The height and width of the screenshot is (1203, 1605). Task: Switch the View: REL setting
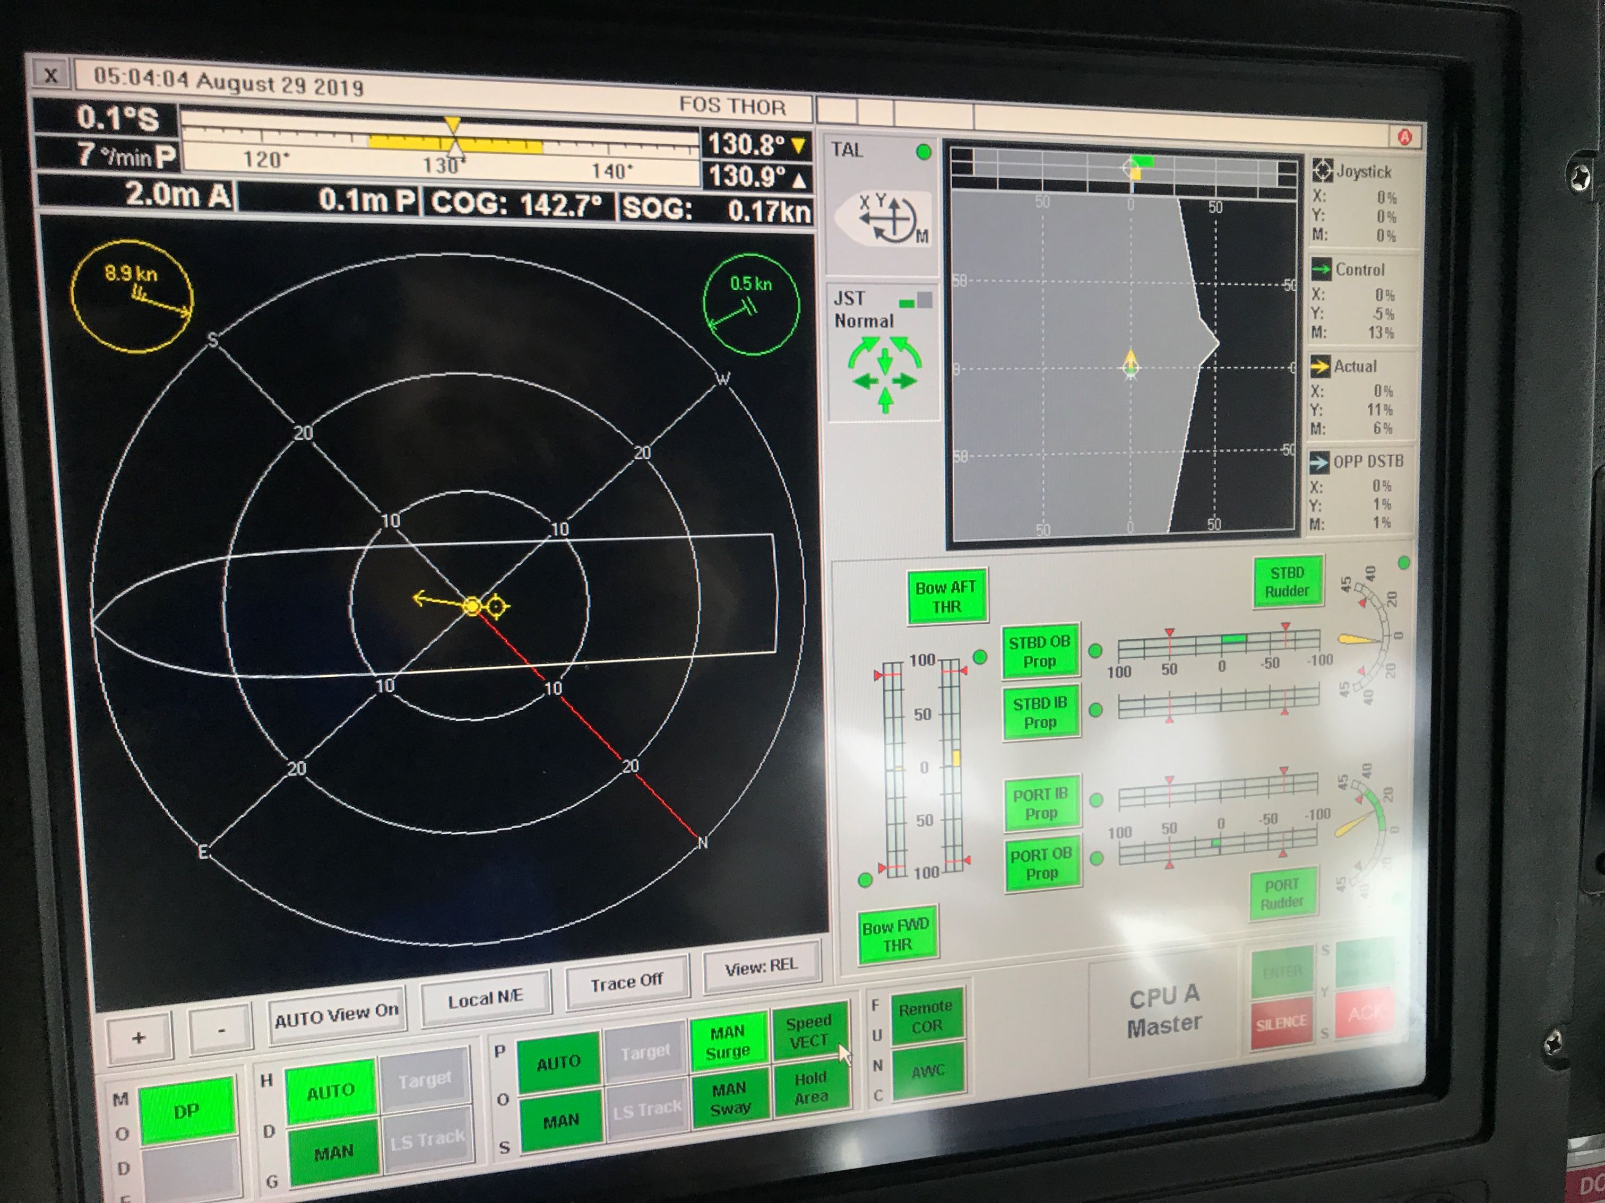761,966
